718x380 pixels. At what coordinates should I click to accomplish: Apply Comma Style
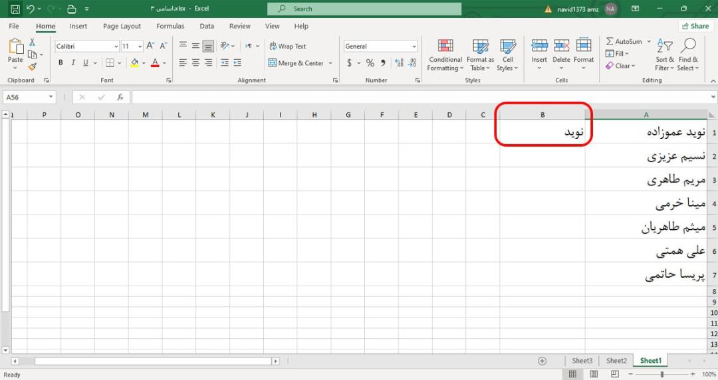[383, 62]
